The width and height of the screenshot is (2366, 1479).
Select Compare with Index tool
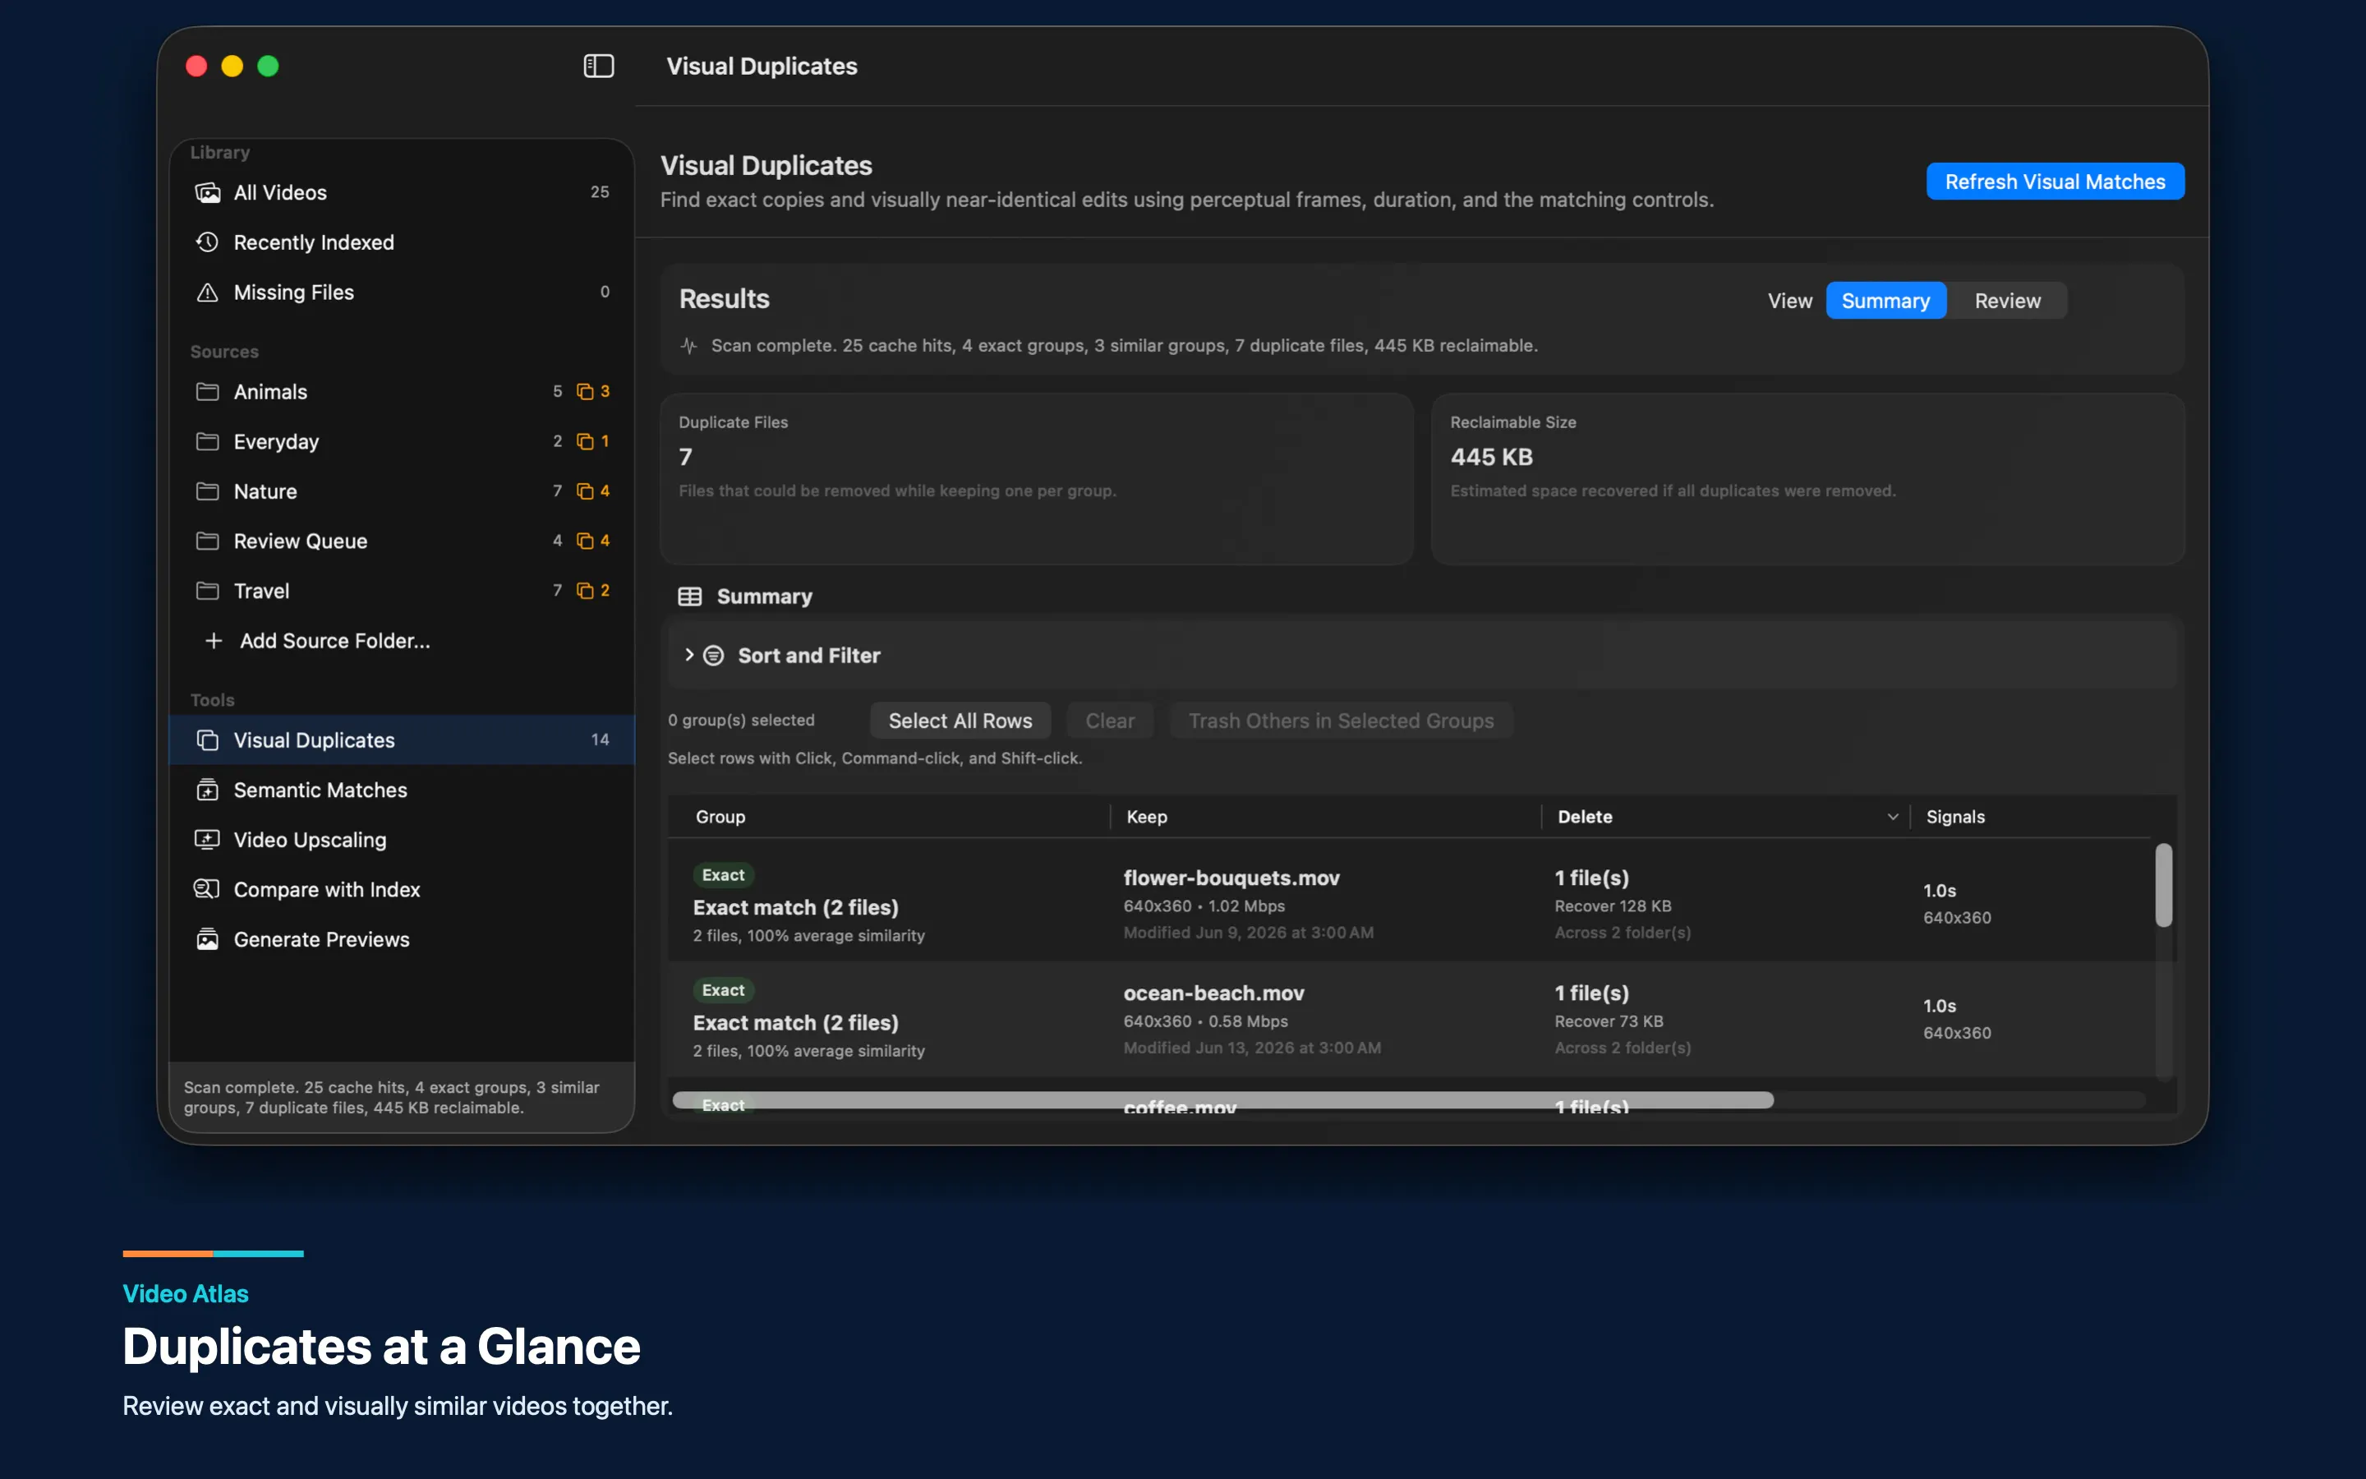[x=402, y=889]
